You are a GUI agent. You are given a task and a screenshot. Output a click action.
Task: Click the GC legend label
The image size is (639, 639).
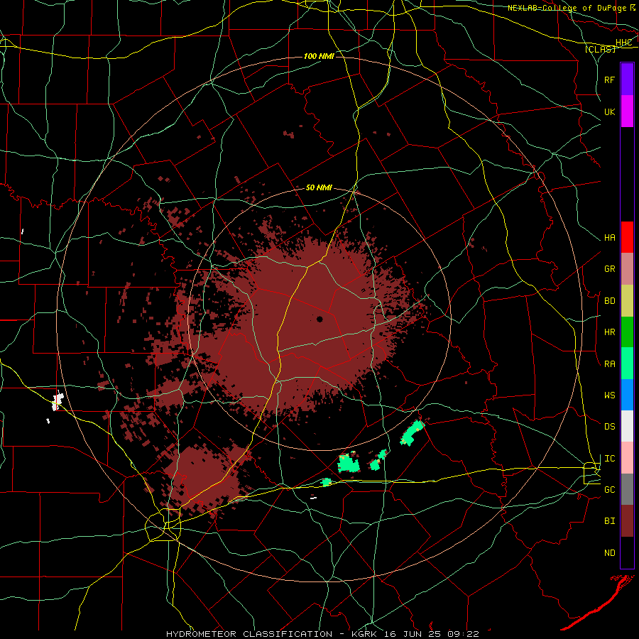tap(609, 490)
